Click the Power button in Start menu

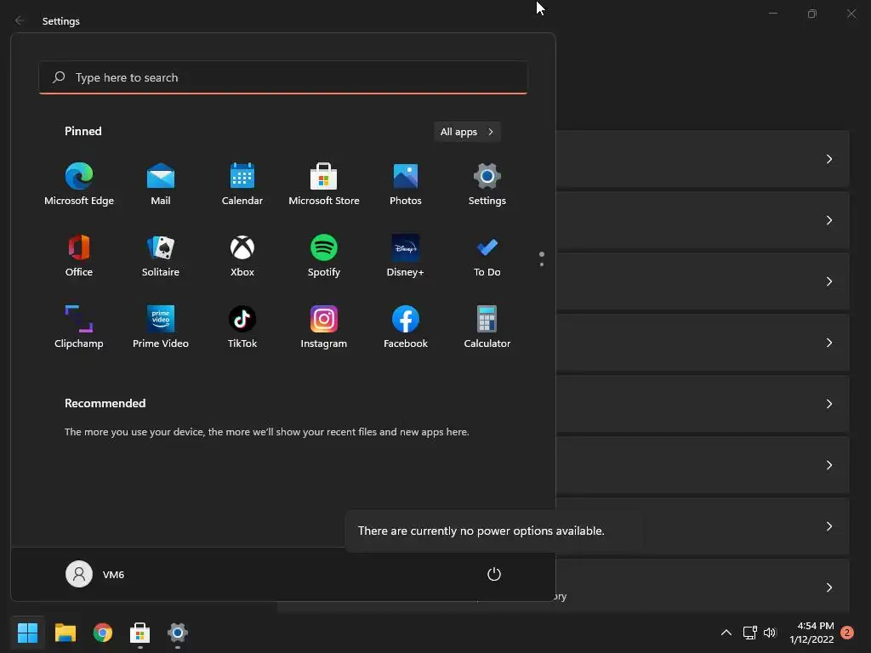coord(494,574)
